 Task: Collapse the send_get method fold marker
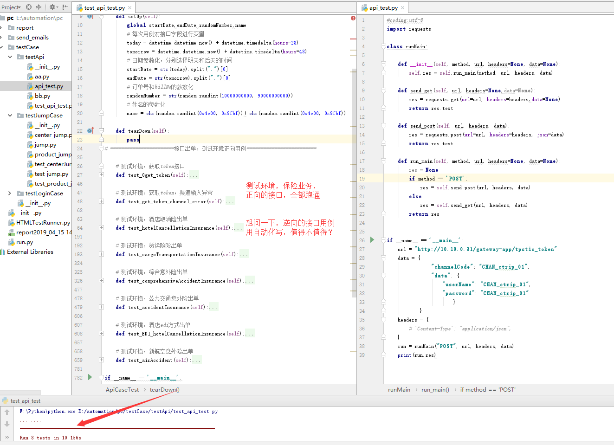pyautogui.click(x=384, y=90)
